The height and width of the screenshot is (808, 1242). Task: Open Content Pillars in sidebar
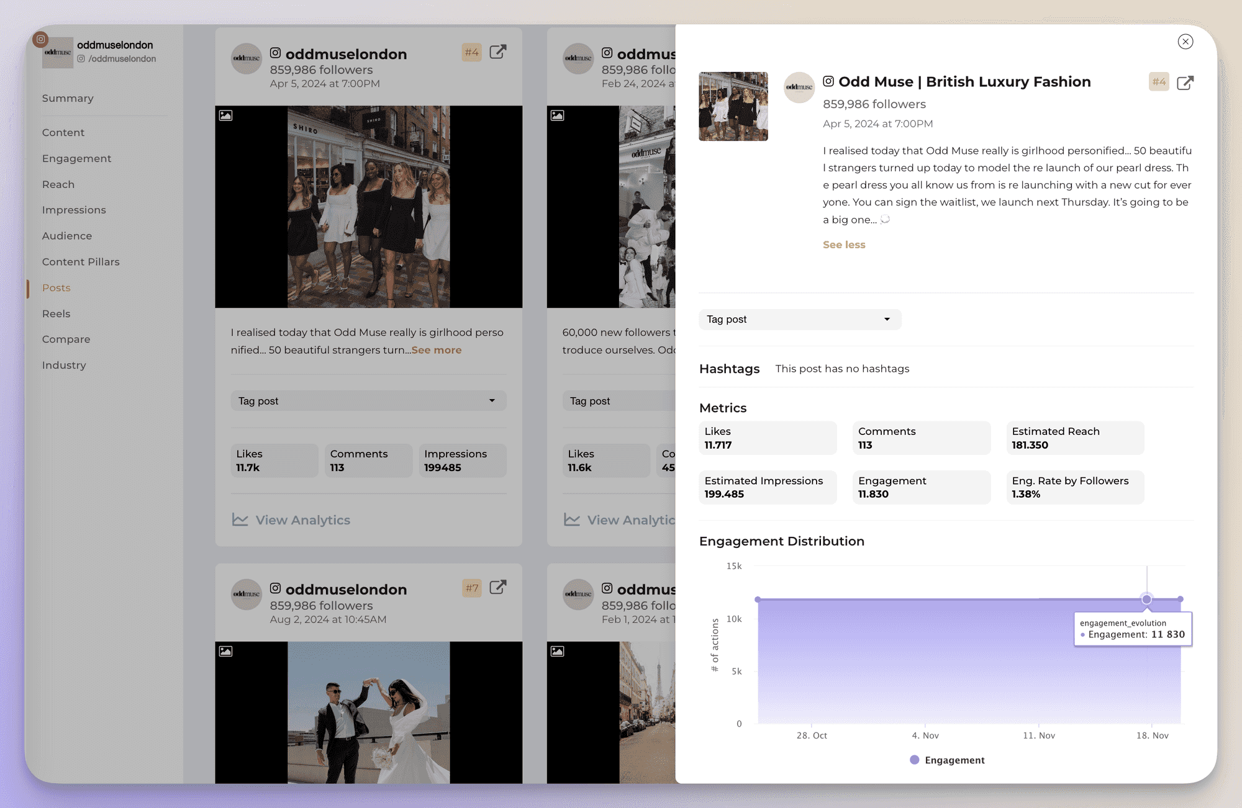(81, 262)
